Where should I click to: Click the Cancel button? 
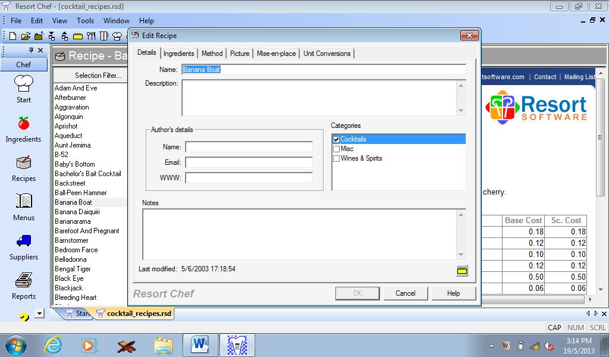[406, 293]
